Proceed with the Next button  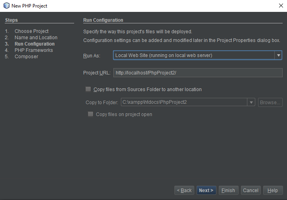click(206, 190)
